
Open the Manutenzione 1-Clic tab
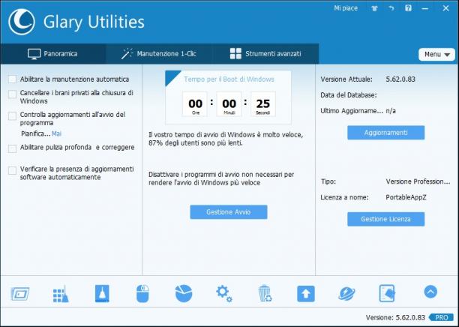pyautogui.click(x=159, y=54)
